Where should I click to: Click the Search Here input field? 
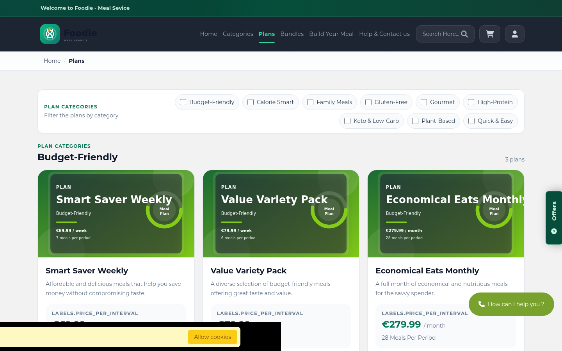441,34
